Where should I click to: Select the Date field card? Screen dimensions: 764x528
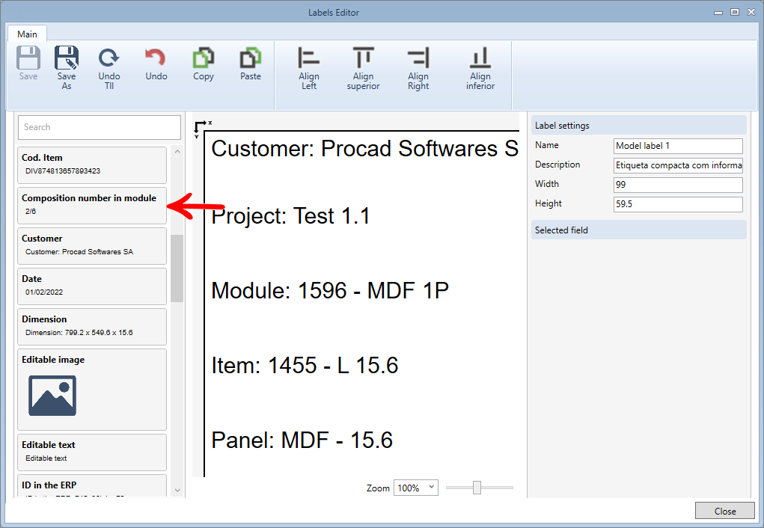click(x=92, y=286)
